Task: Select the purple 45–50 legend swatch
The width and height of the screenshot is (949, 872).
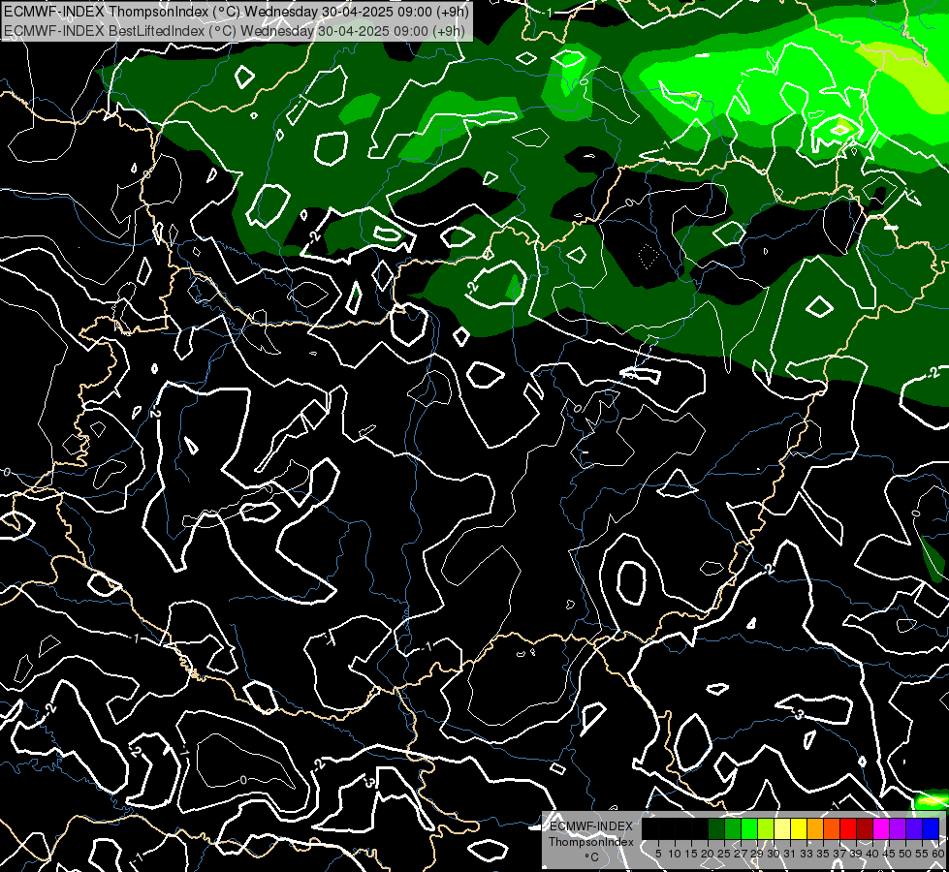Action: tap(898, 828)
